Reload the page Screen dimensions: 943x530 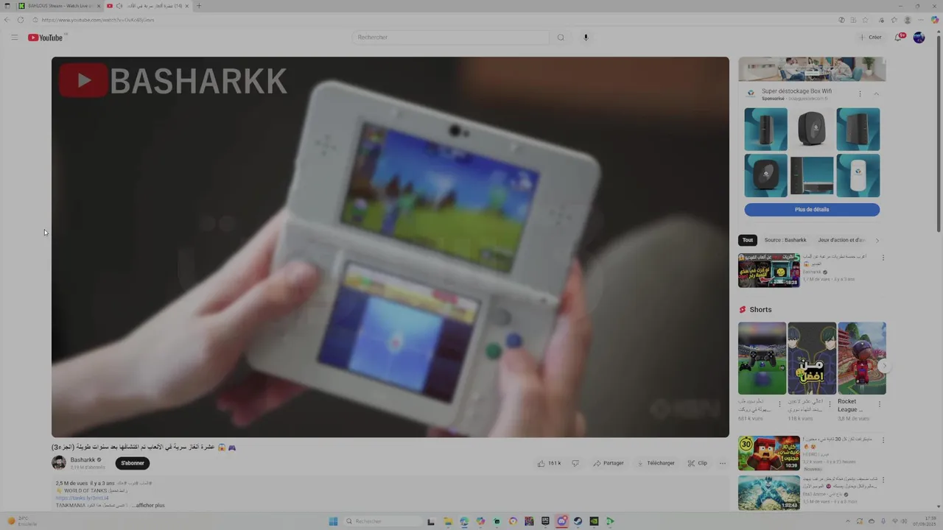tap(20, 20)
